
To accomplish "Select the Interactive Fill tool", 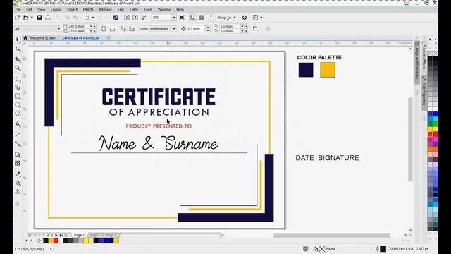I will 18,183.
